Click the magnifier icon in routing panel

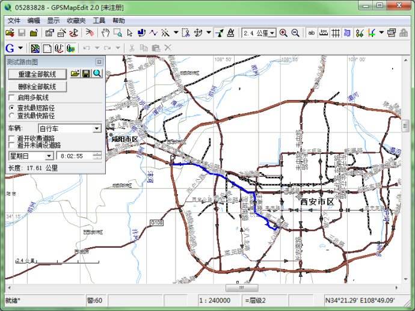(x=96, y=73)
